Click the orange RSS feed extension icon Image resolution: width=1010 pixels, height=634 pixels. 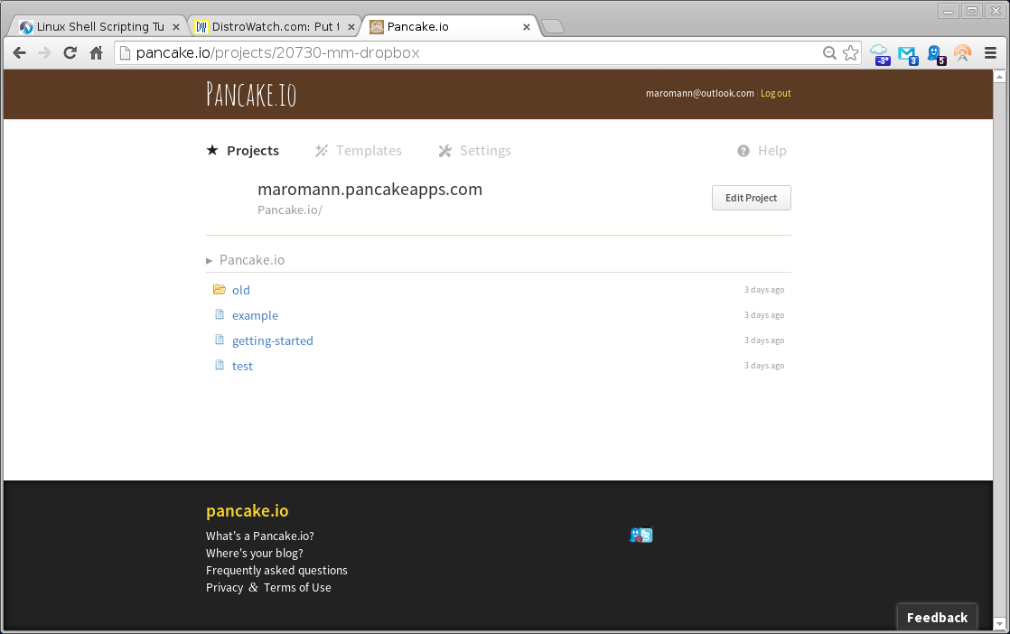[x=963, y=53]
